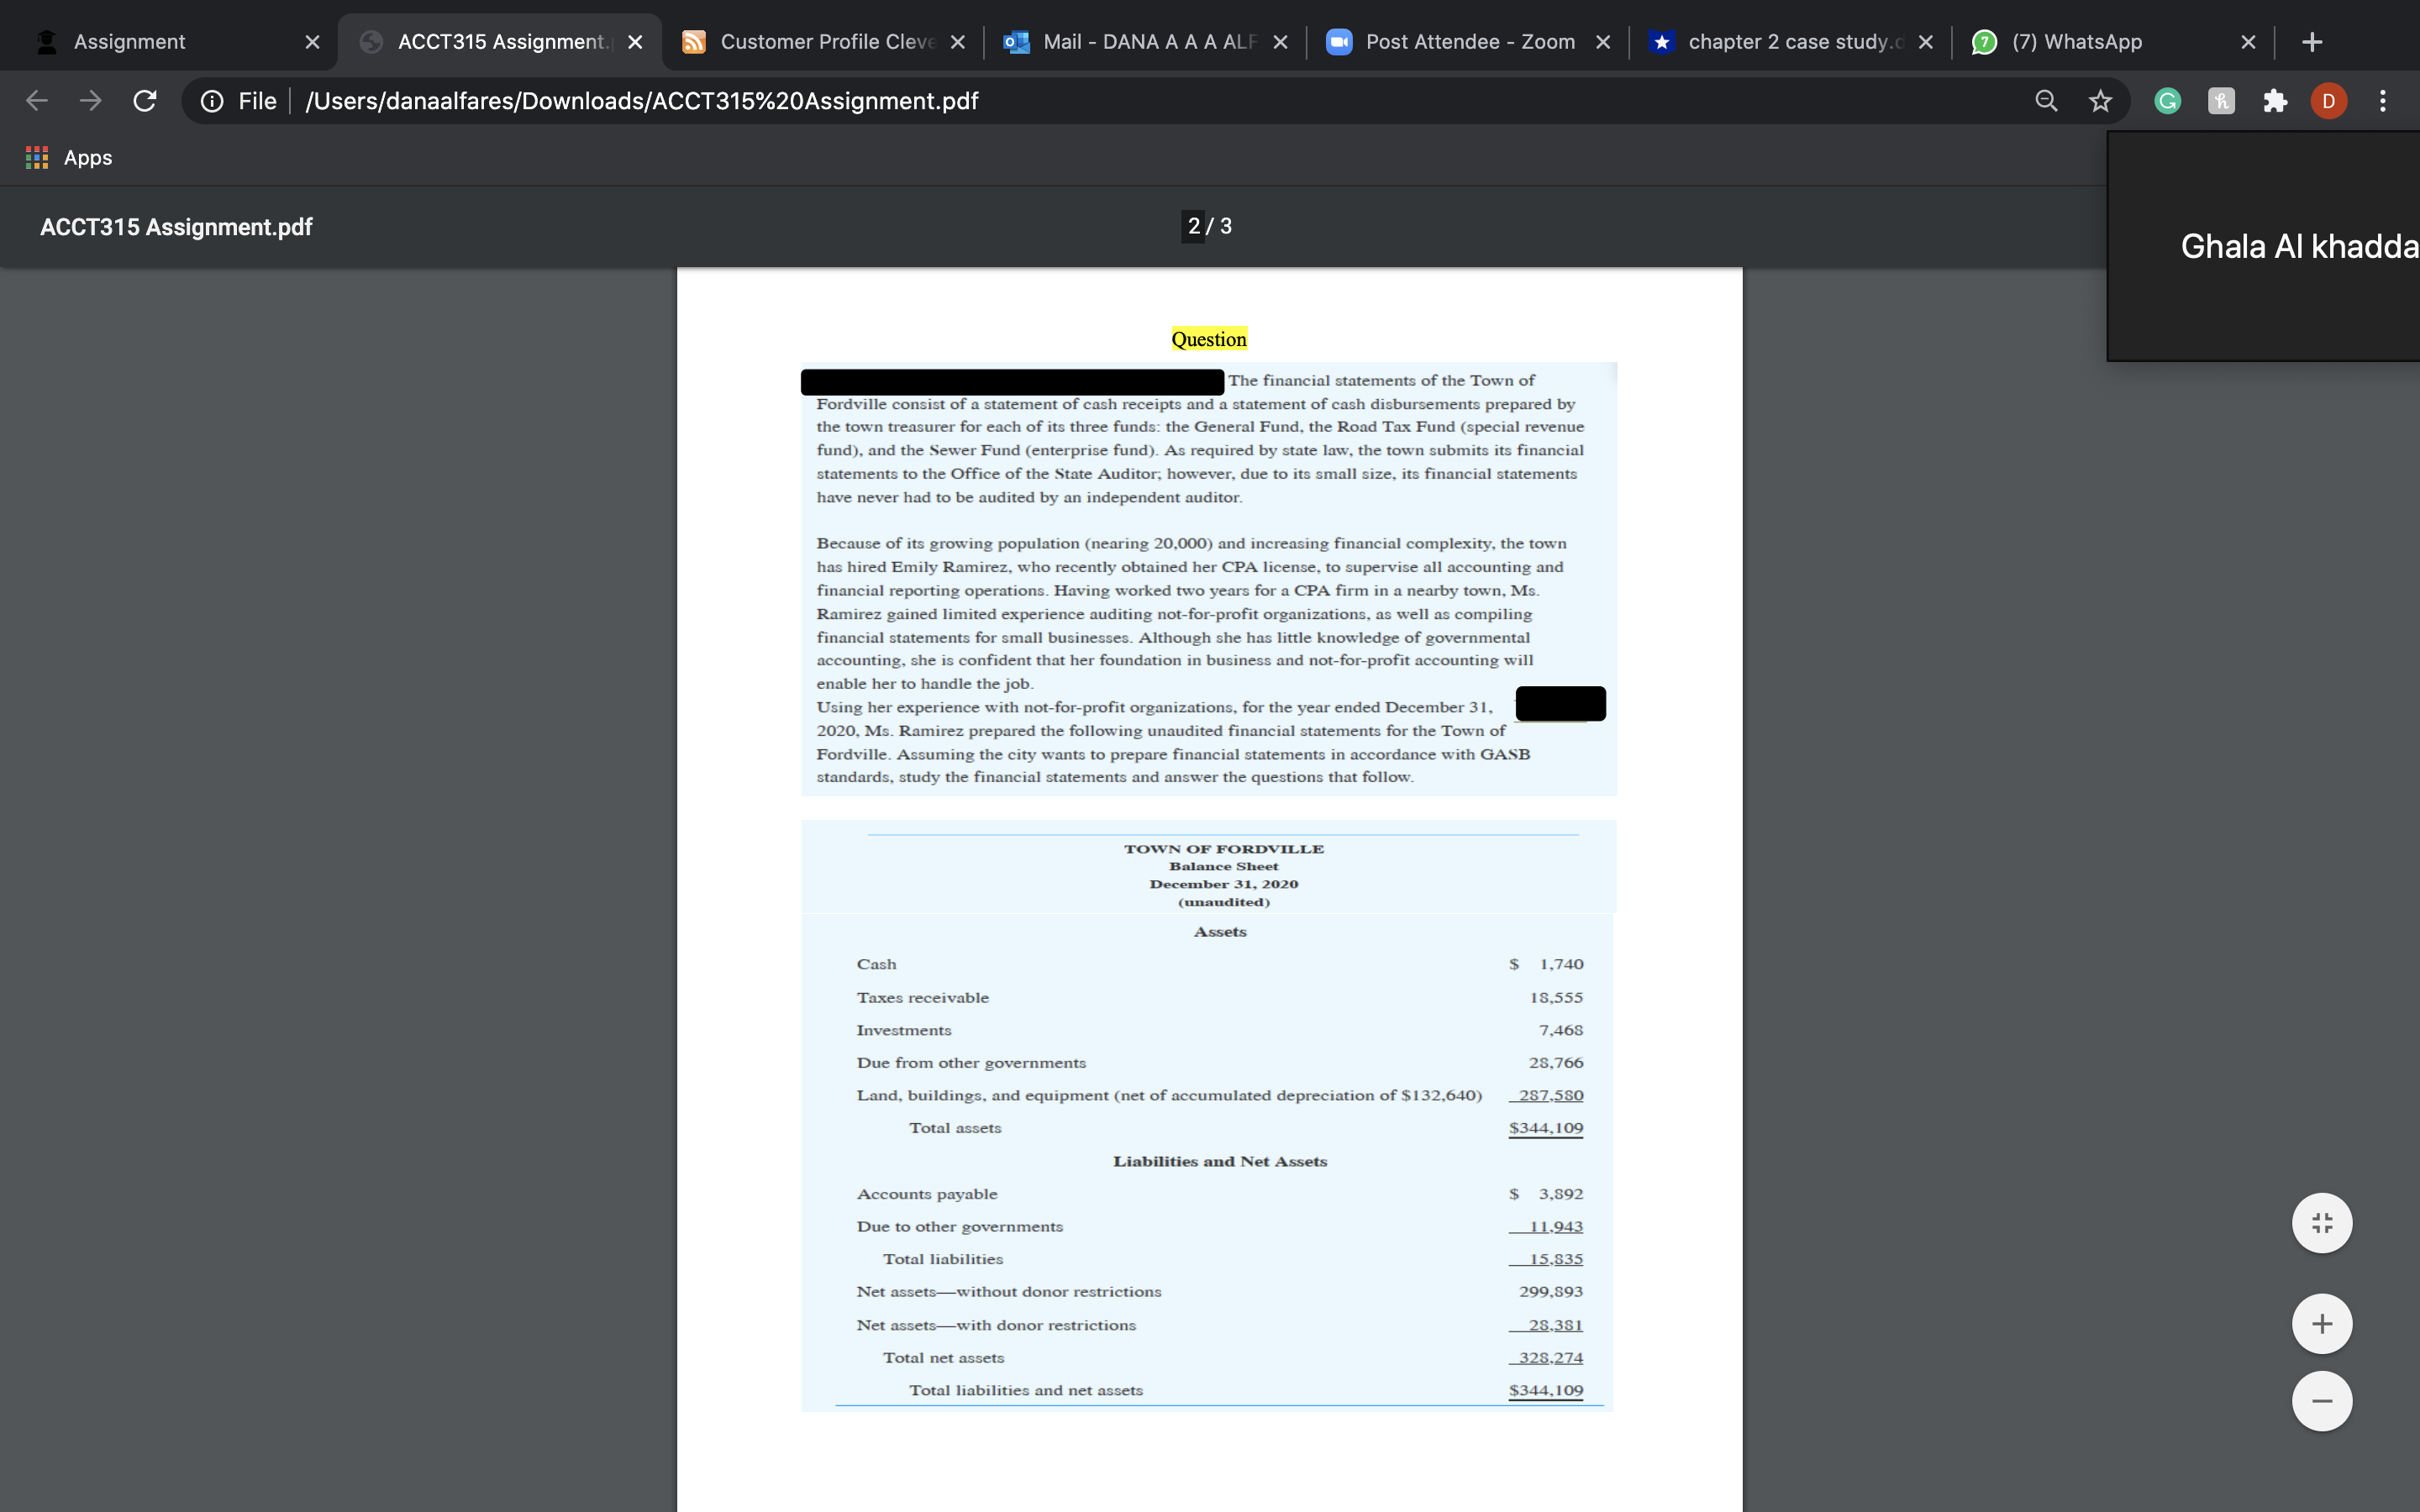The width and height of the screenshot is (2420, 1512).
Task: Click the page info icon next to File
Action: click(x=211, y=100)
